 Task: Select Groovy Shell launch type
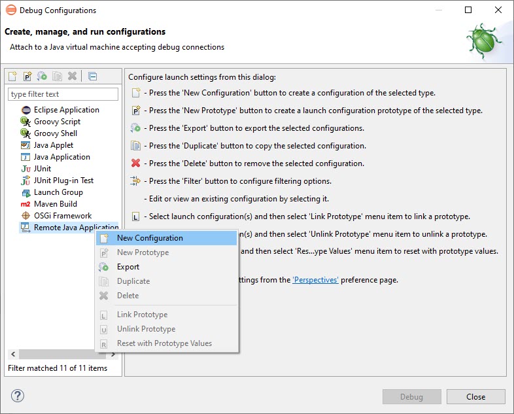click(x=56, y=133)
